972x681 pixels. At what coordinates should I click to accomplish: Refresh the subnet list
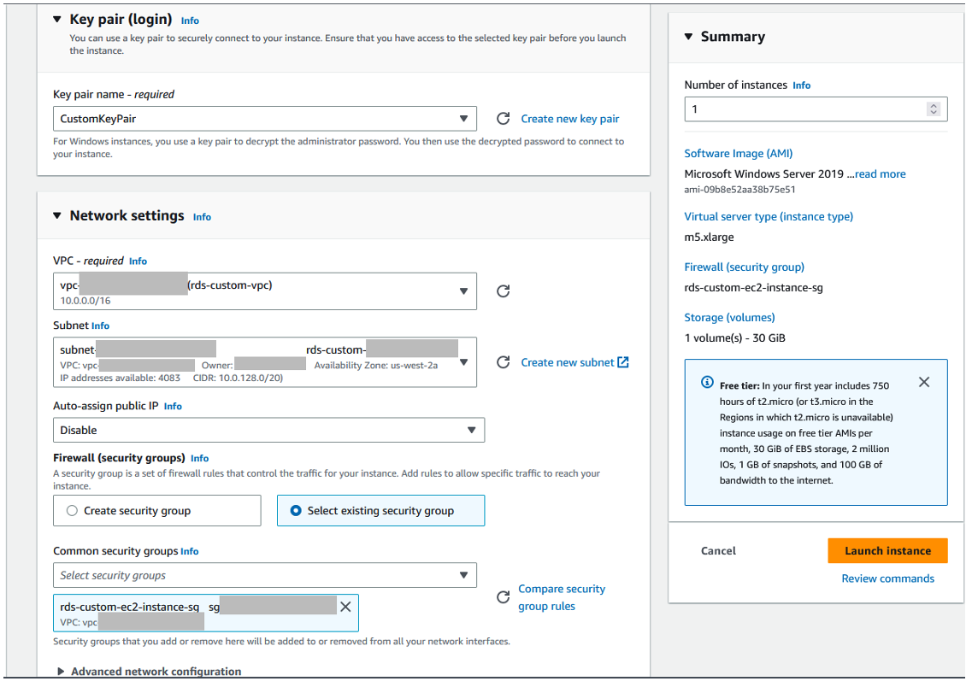pyautogui.click(x=504, y=362)
